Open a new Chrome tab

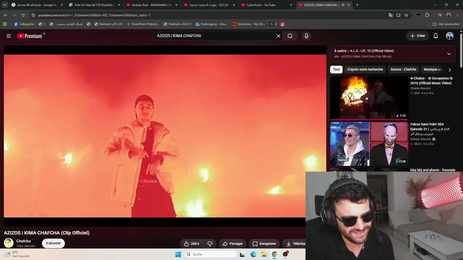(x=357, y=5)
